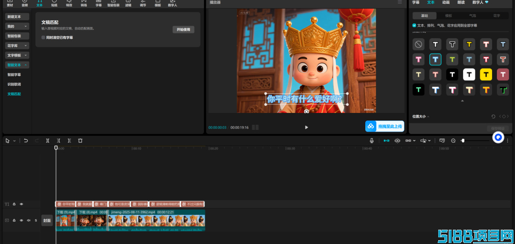Hide the main video track eye icon
Viewport: 515px width, 244px height.
(x=21, y=220)
